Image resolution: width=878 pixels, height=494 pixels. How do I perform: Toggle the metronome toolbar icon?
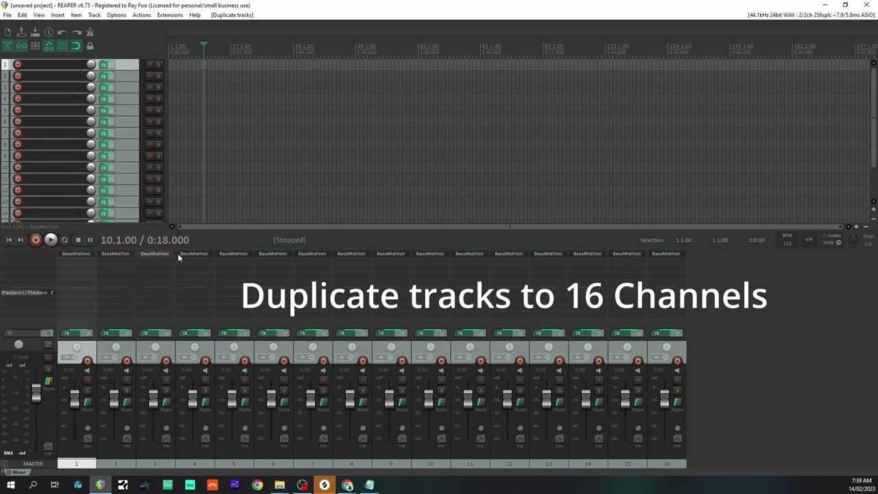click(90, 32)
